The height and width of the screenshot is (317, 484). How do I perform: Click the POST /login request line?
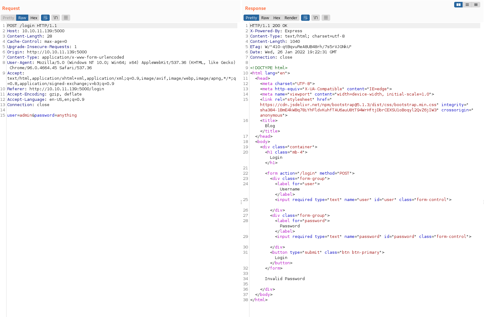(32, 26)
